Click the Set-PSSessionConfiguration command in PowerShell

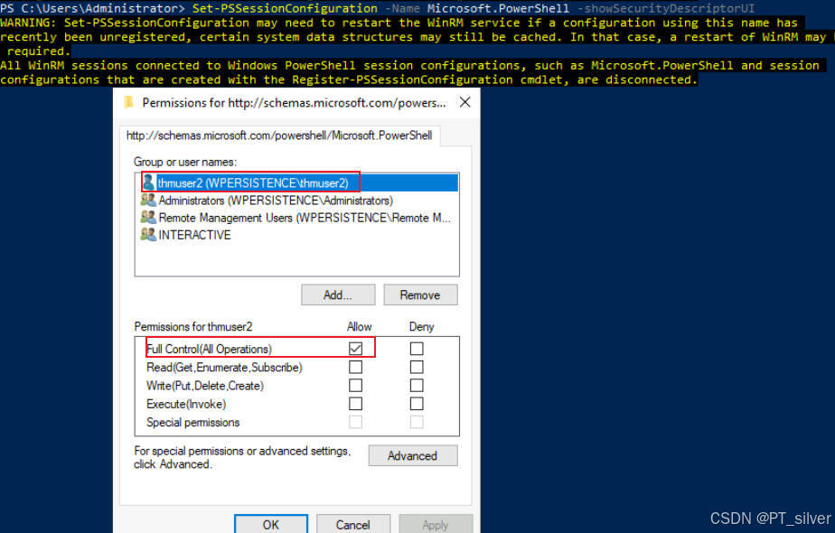click(x=285, y=8)
